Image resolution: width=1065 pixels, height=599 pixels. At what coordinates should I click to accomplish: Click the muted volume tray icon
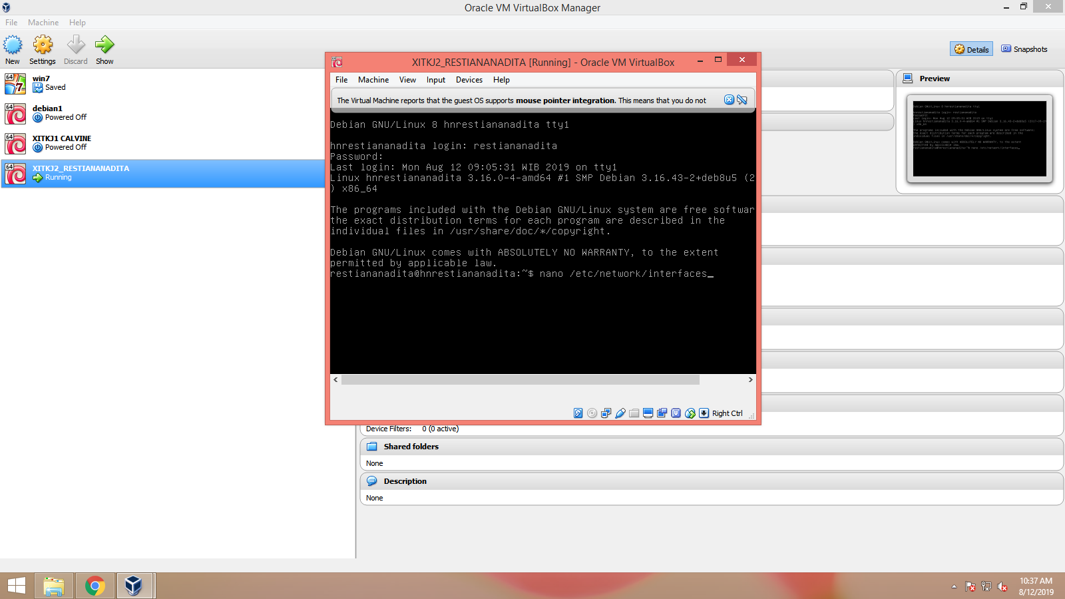tap(1002, 586)
